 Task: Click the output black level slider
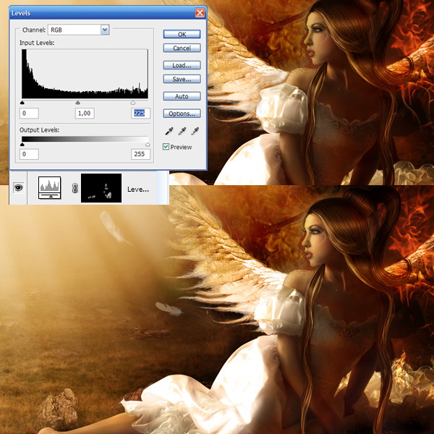(22, 145)
